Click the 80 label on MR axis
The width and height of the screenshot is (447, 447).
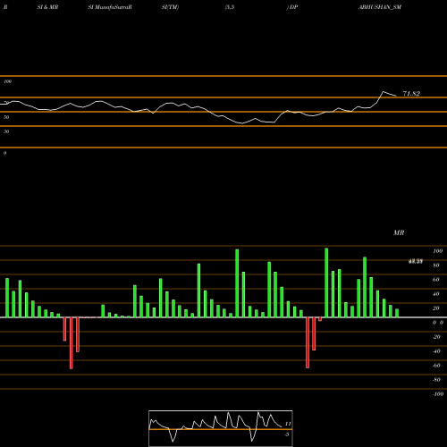point(436,266)
